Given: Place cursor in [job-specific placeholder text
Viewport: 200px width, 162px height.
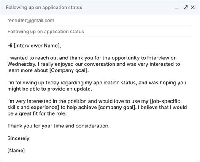Looking at the screenshot, I should [x=165, y=101].
